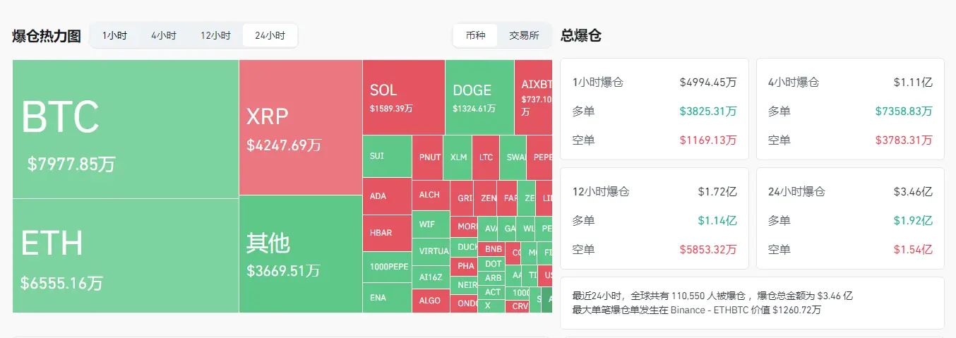Select the 4小时 time range tab
The width and height of the screenshot is (956, 338).
tap(163, 35)
